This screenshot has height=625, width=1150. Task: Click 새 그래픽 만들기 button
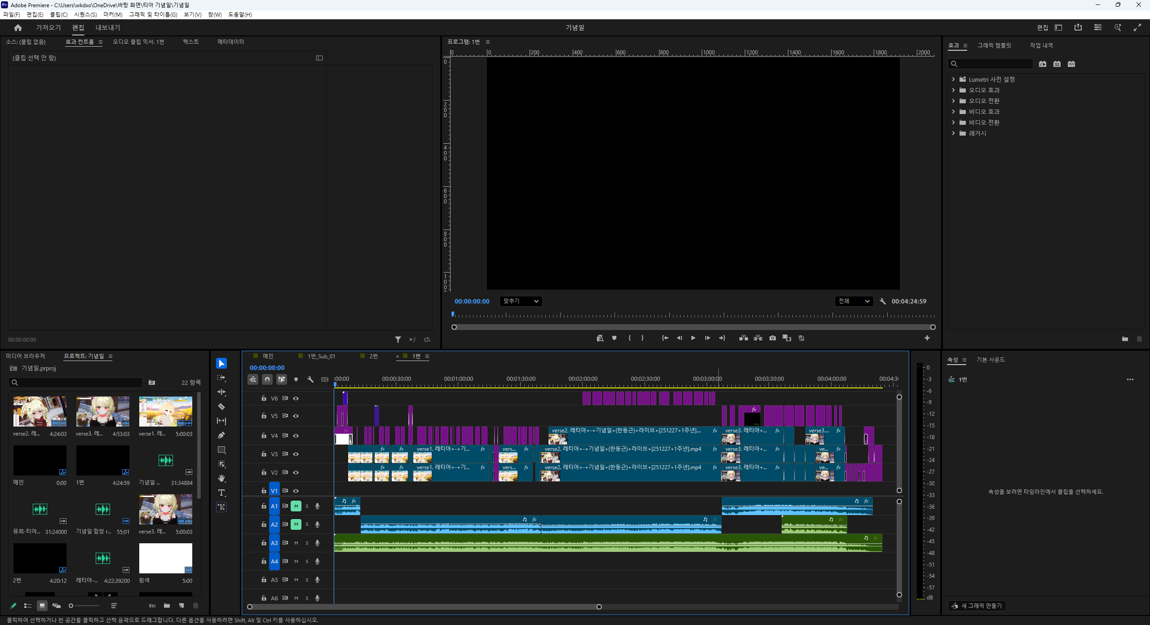(977, 606)
